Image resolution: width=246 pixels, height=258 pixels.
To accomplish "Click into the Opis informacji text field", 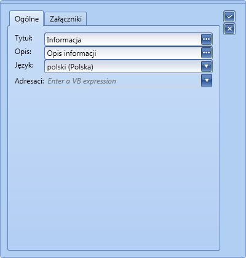I will tap(123, 53).
